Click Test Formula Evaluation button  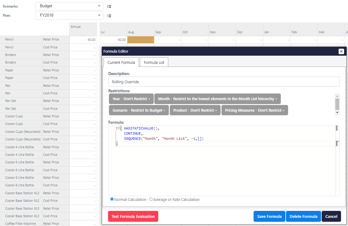tap(133, 216)
